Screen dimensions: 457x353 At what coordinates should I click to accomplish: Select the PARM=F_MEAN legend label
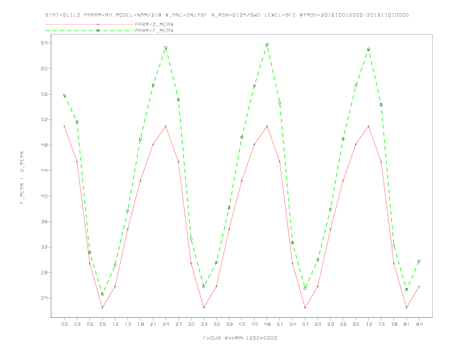(x=154, y=31)
